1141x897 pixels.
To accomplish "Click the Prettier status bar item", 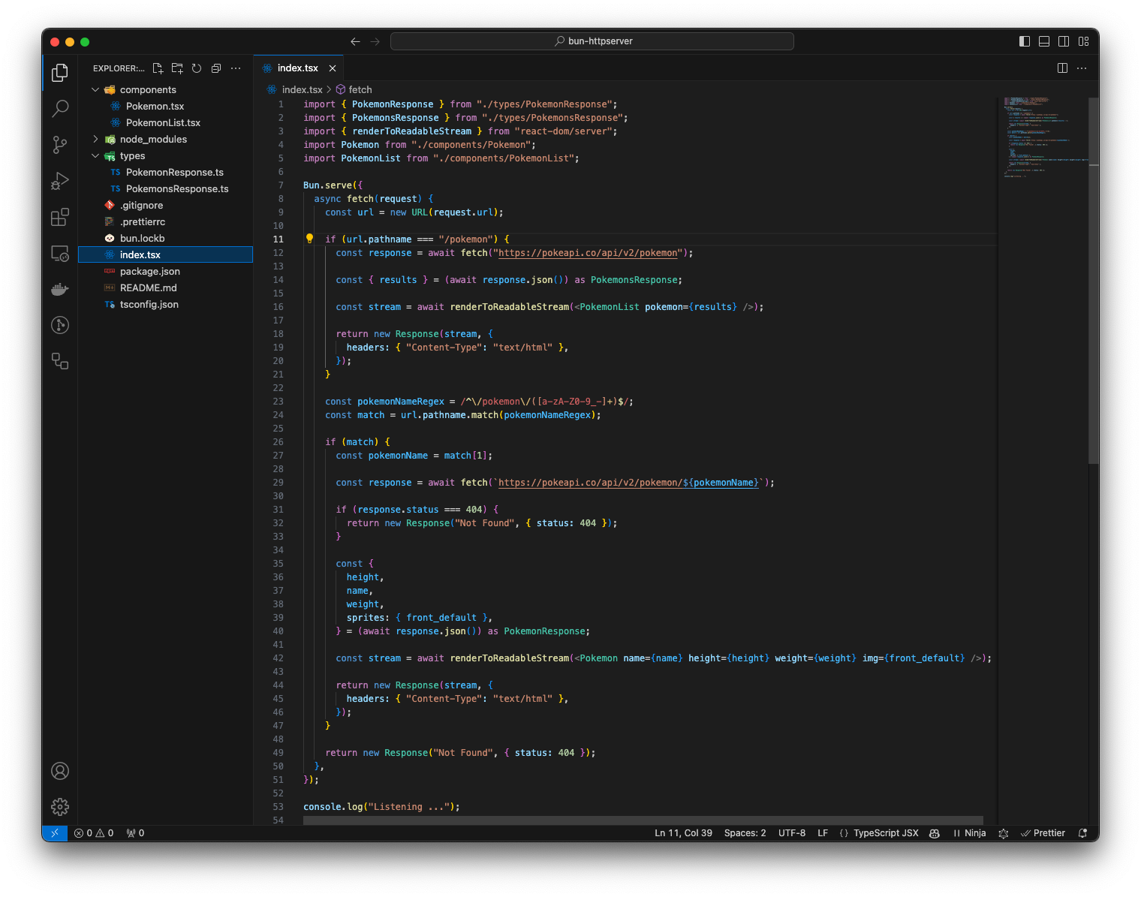I will pos(1043,833).
